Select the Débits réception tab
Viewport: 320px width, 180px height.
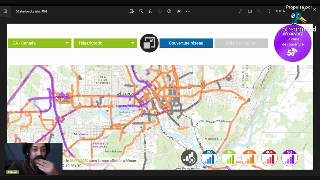point(241,43)
